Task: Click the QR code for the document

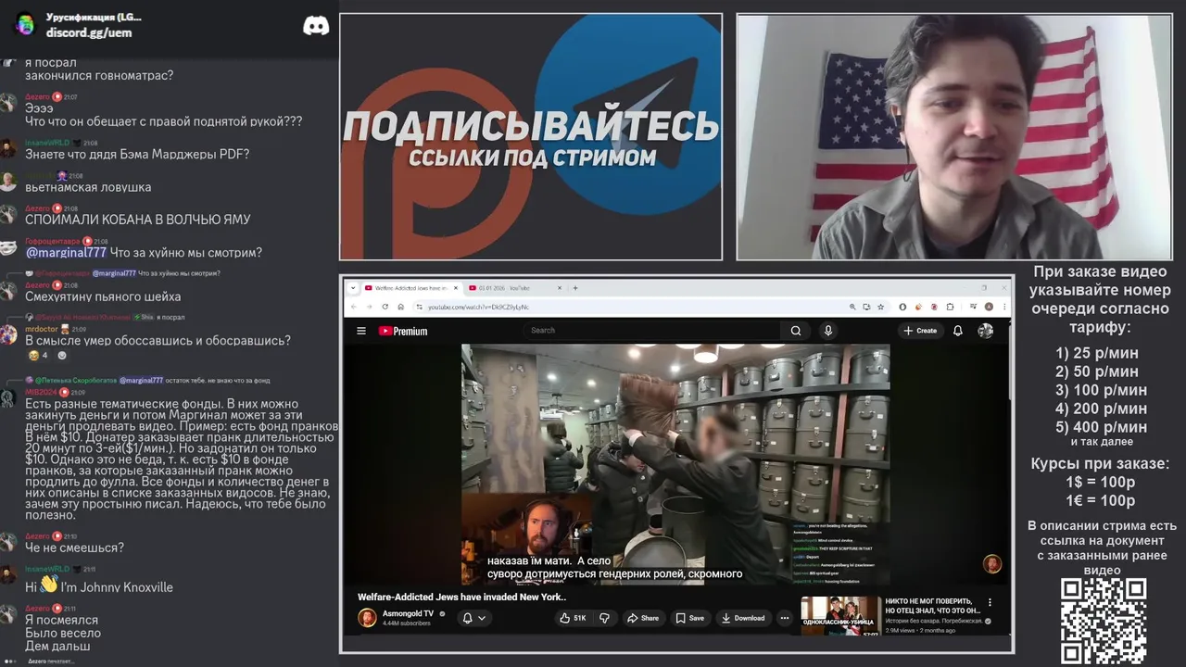Action: tap(1104, 621)
